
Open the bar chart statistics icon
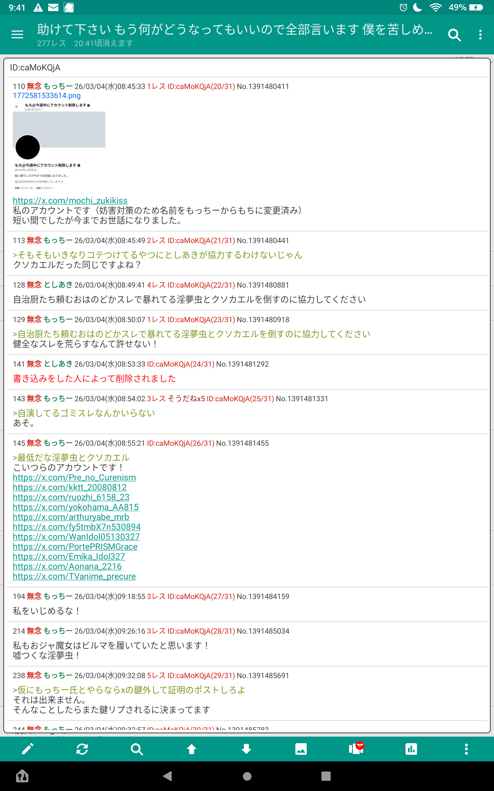(411, 749)
